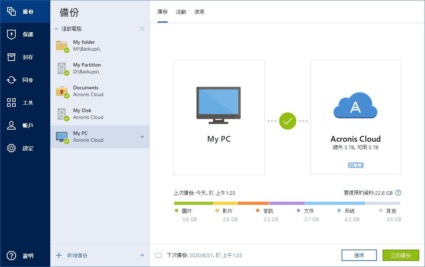Click the comment bubble icon near next backup
The image size is (425, 267).
(158, 256)
